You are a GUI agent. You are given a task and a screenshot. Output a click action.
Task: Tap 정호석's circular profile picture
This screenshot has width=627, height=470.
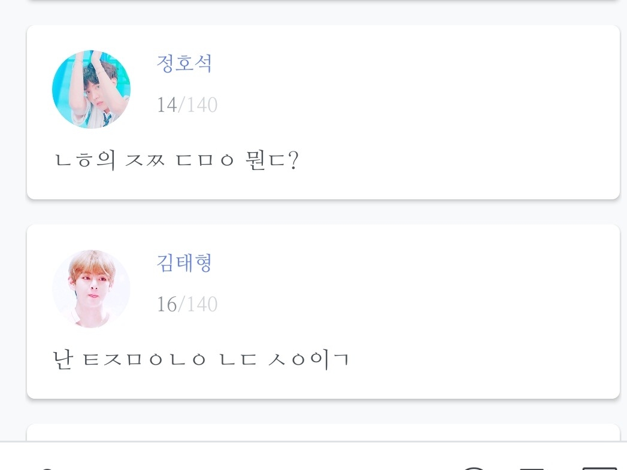click(91, 89)
